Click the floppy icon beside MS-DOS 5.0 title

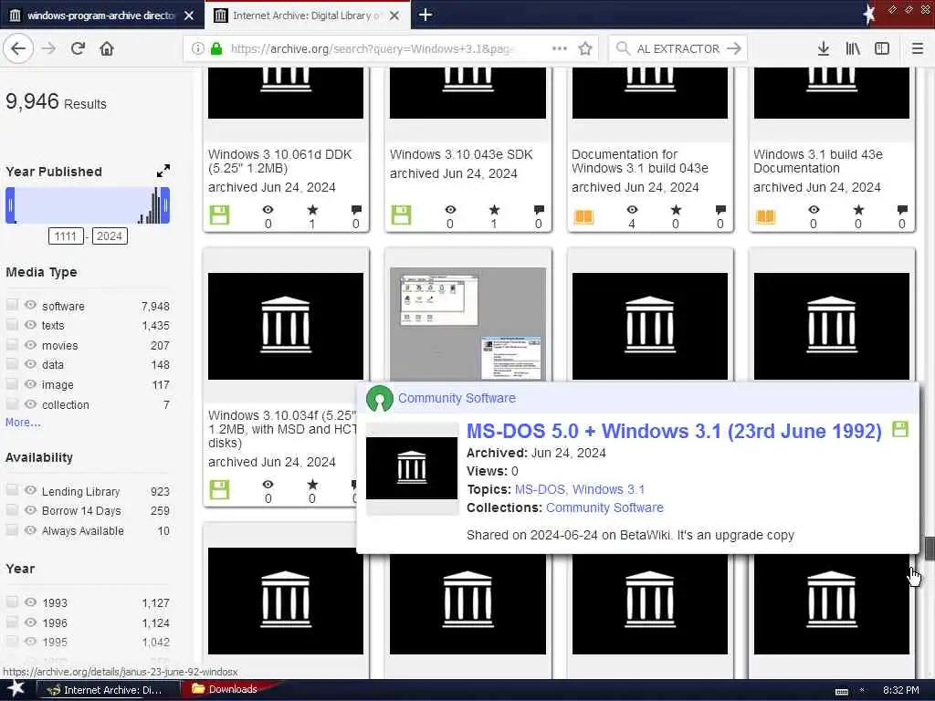[899, 429]
